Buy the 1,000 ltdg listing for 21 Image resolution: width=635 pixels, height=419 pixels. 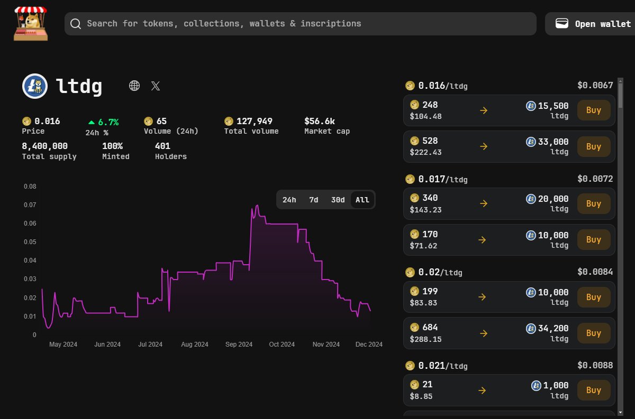594,390
